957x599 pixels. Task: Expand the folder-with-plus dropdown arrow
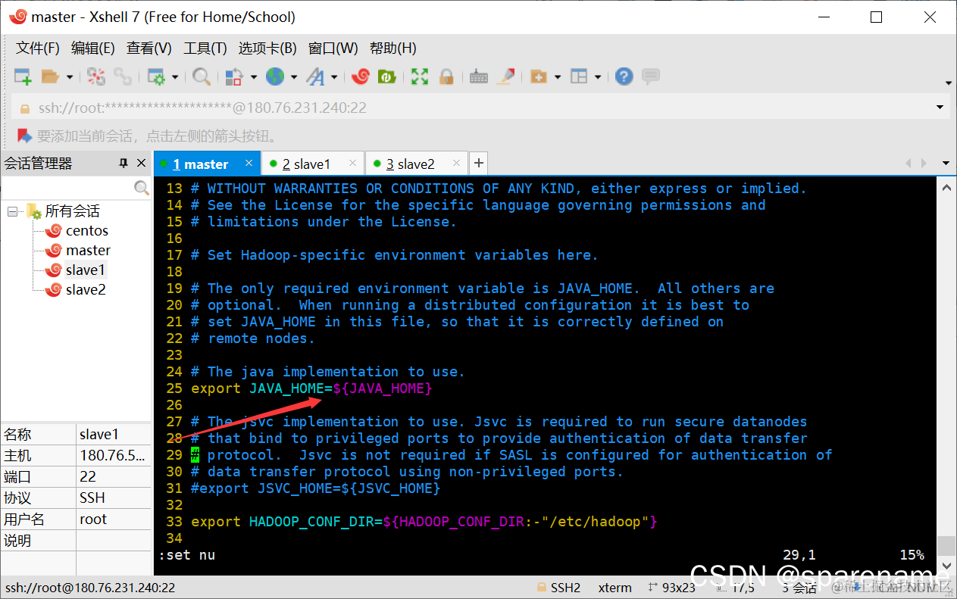pyautogui.click(x=558, y=76)
